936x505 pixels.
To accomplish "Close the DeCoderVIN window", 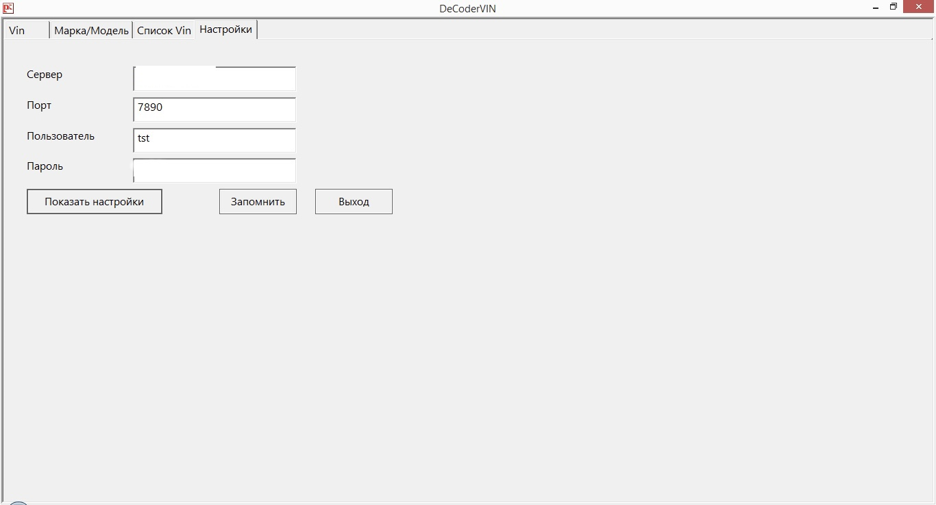I will click(919, 8).
